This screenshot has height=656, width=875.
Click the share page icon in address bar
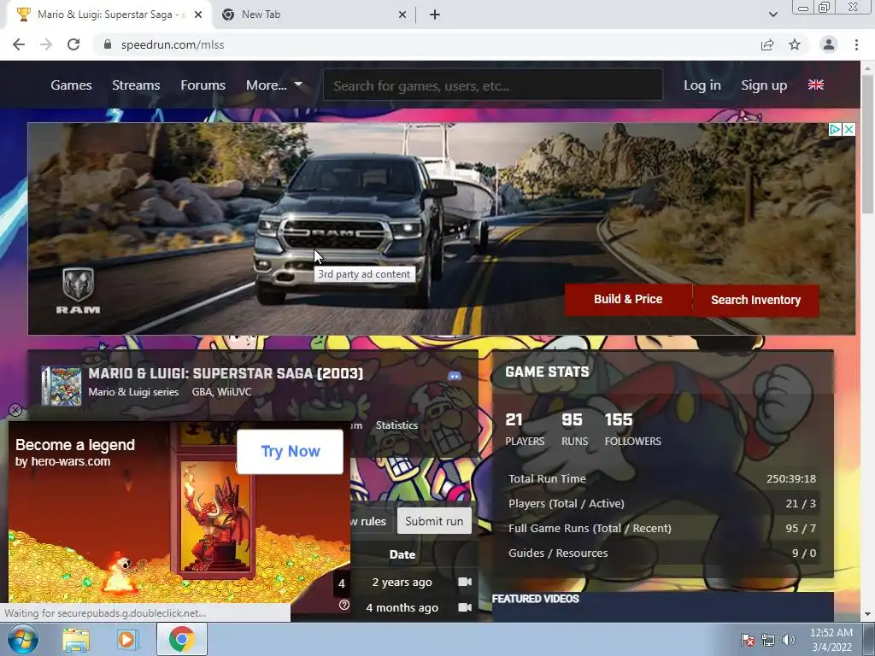tap(767, 44)
